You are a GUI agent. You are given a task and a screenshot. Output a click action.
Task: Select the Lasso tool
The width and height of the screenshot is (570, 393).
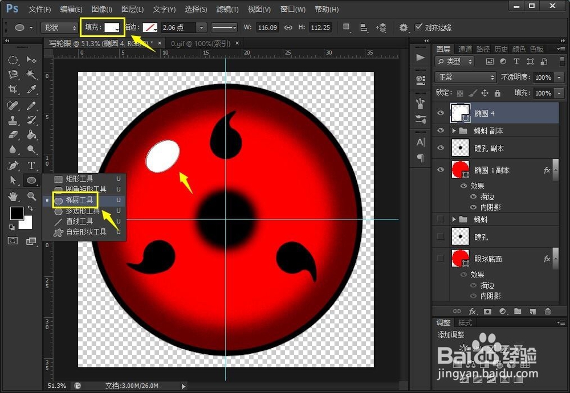(x=13, y=75)
